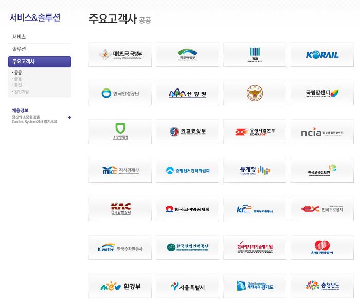
Task: Switch to the 일반기업 submenu item
Action: [21, 92]
